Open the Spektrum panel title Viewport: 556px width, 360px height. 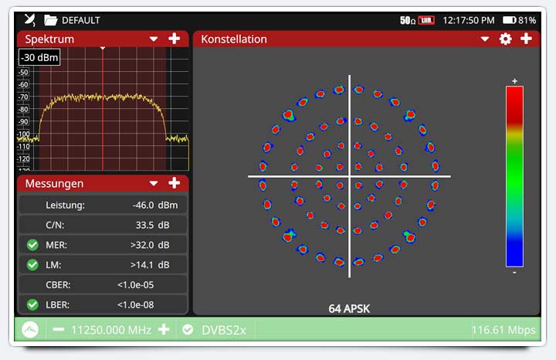tap(49, 39)
